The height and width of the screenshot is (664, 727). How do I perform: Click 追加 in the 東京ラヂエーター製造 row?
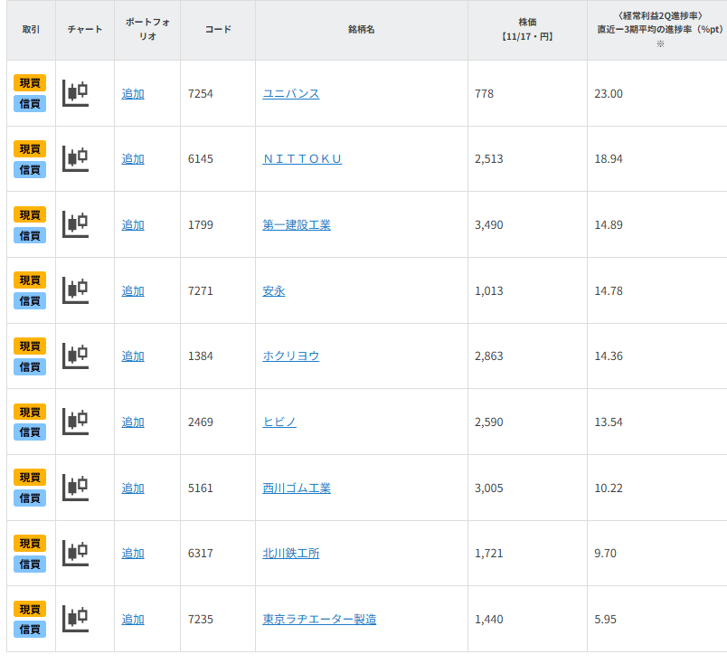[132, 619]
